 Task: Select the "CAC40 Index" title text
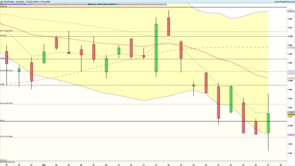pyautogui.click(x=9, y=2)
